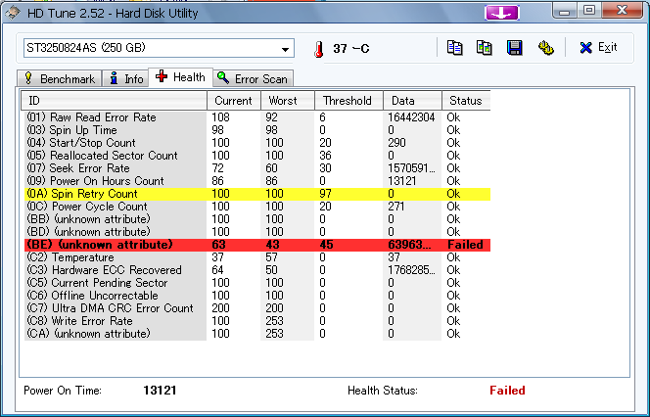Image resolution: width=650 pixels, height=417 pixels.
Task: Select the yellow Spin Retry Count row
Action: tap(257, 194)
